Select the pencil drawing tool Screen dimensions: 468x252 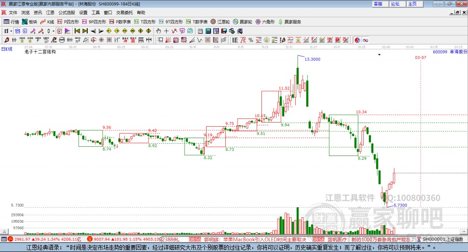pos(6,40)
